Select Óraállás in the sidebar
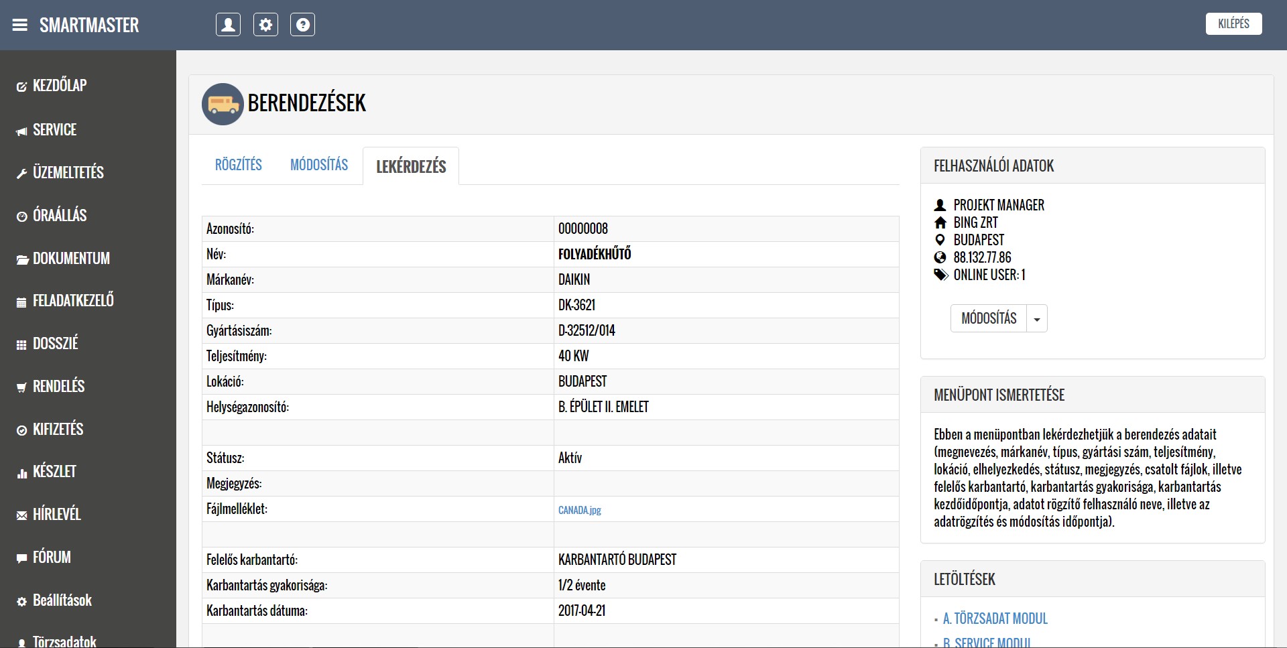The image size is (1287, 648). (59, 215)
